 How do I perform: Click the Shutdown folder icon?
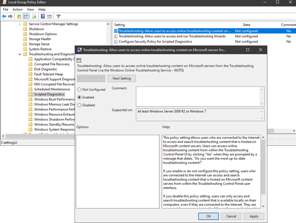(25, 29)
